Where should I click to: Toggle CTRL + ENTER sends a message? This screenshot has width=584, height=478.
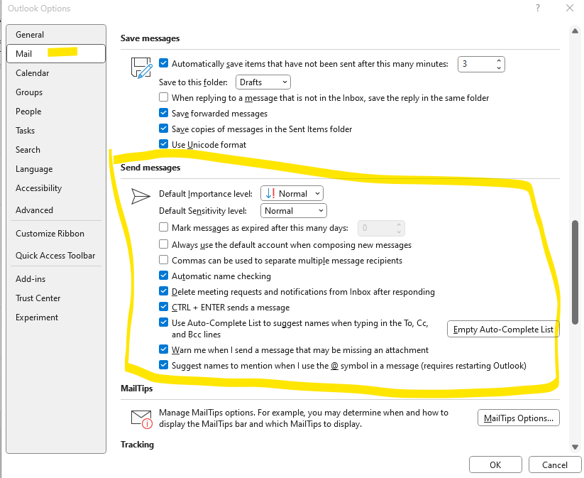[163, 307]
